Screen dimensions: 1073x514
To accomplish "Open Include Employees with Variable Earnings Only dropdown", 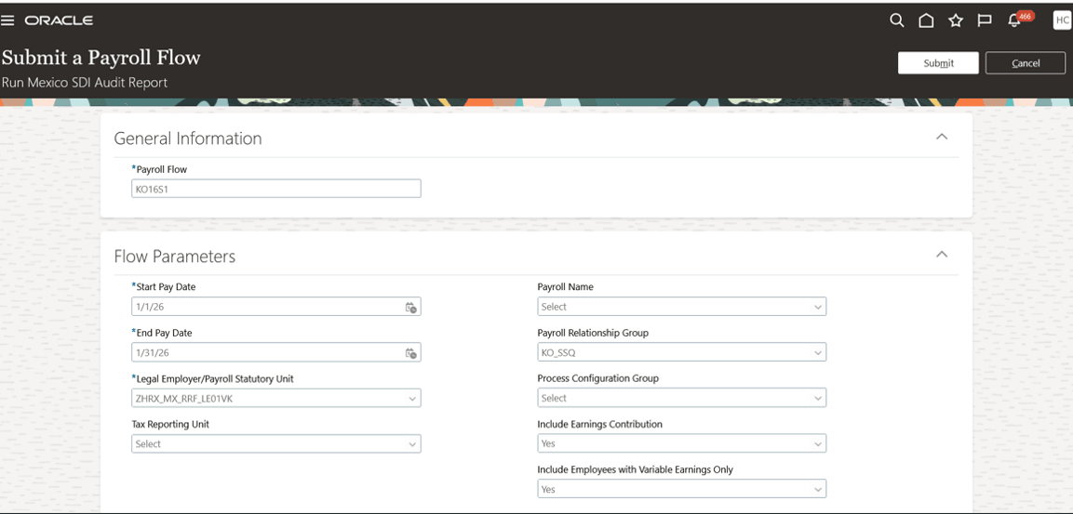I will [x=681, y=490].
